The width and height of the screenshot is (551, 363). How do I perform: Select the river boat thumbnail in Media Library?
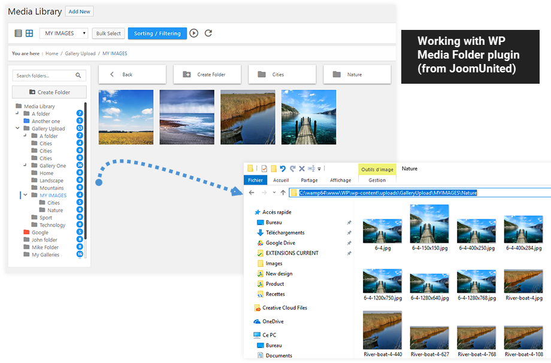(x=248, y=117)
